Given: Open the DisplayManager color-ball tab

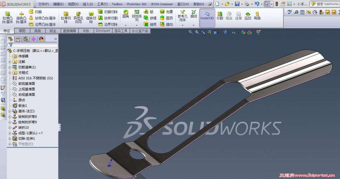Looking at the screenshot, I should [41, 39].
